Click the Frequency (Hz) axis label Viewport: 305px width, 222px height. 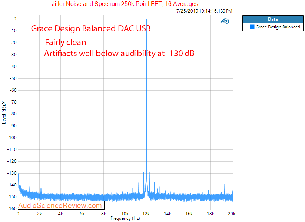pos(125,218)
